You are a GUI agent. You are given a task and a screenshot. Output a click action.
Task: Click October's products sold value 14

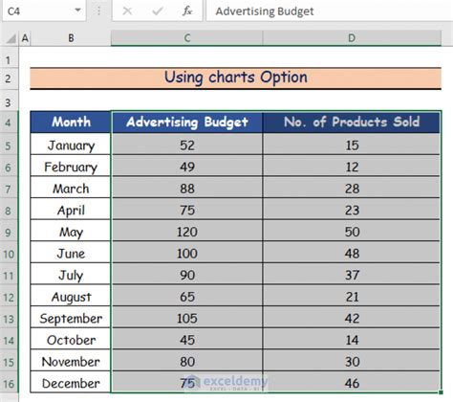(352, 340)
